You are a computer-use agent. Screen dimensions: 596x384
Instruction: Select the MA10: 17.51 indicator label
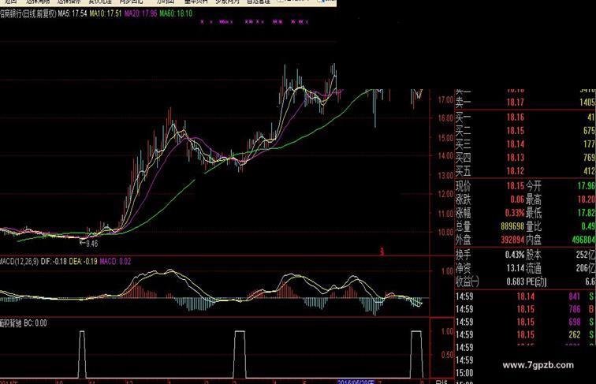click(x=106, y=13)
